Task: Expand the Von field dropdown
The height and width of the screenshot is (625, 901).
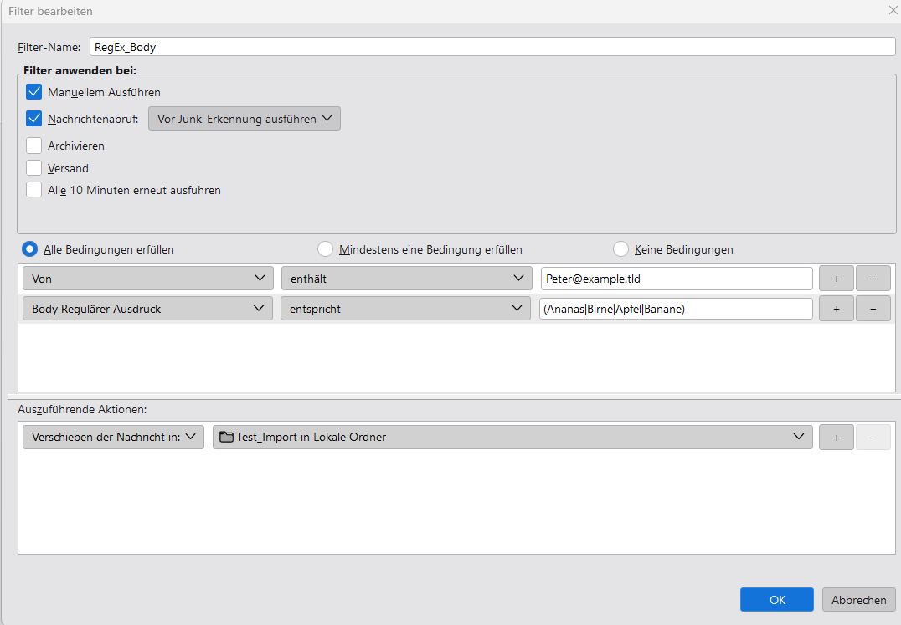Action: point(147,279)
